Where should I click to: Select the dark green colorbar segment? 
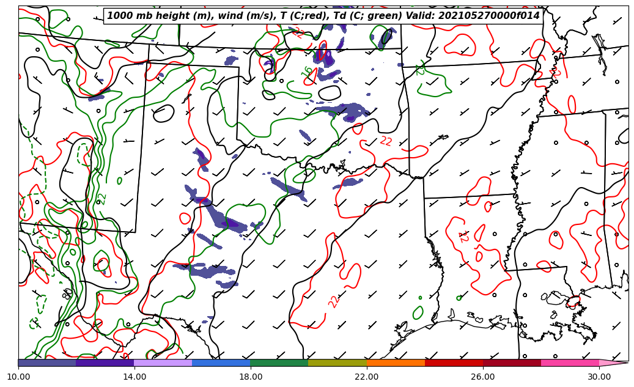click(x=279, y=363)
